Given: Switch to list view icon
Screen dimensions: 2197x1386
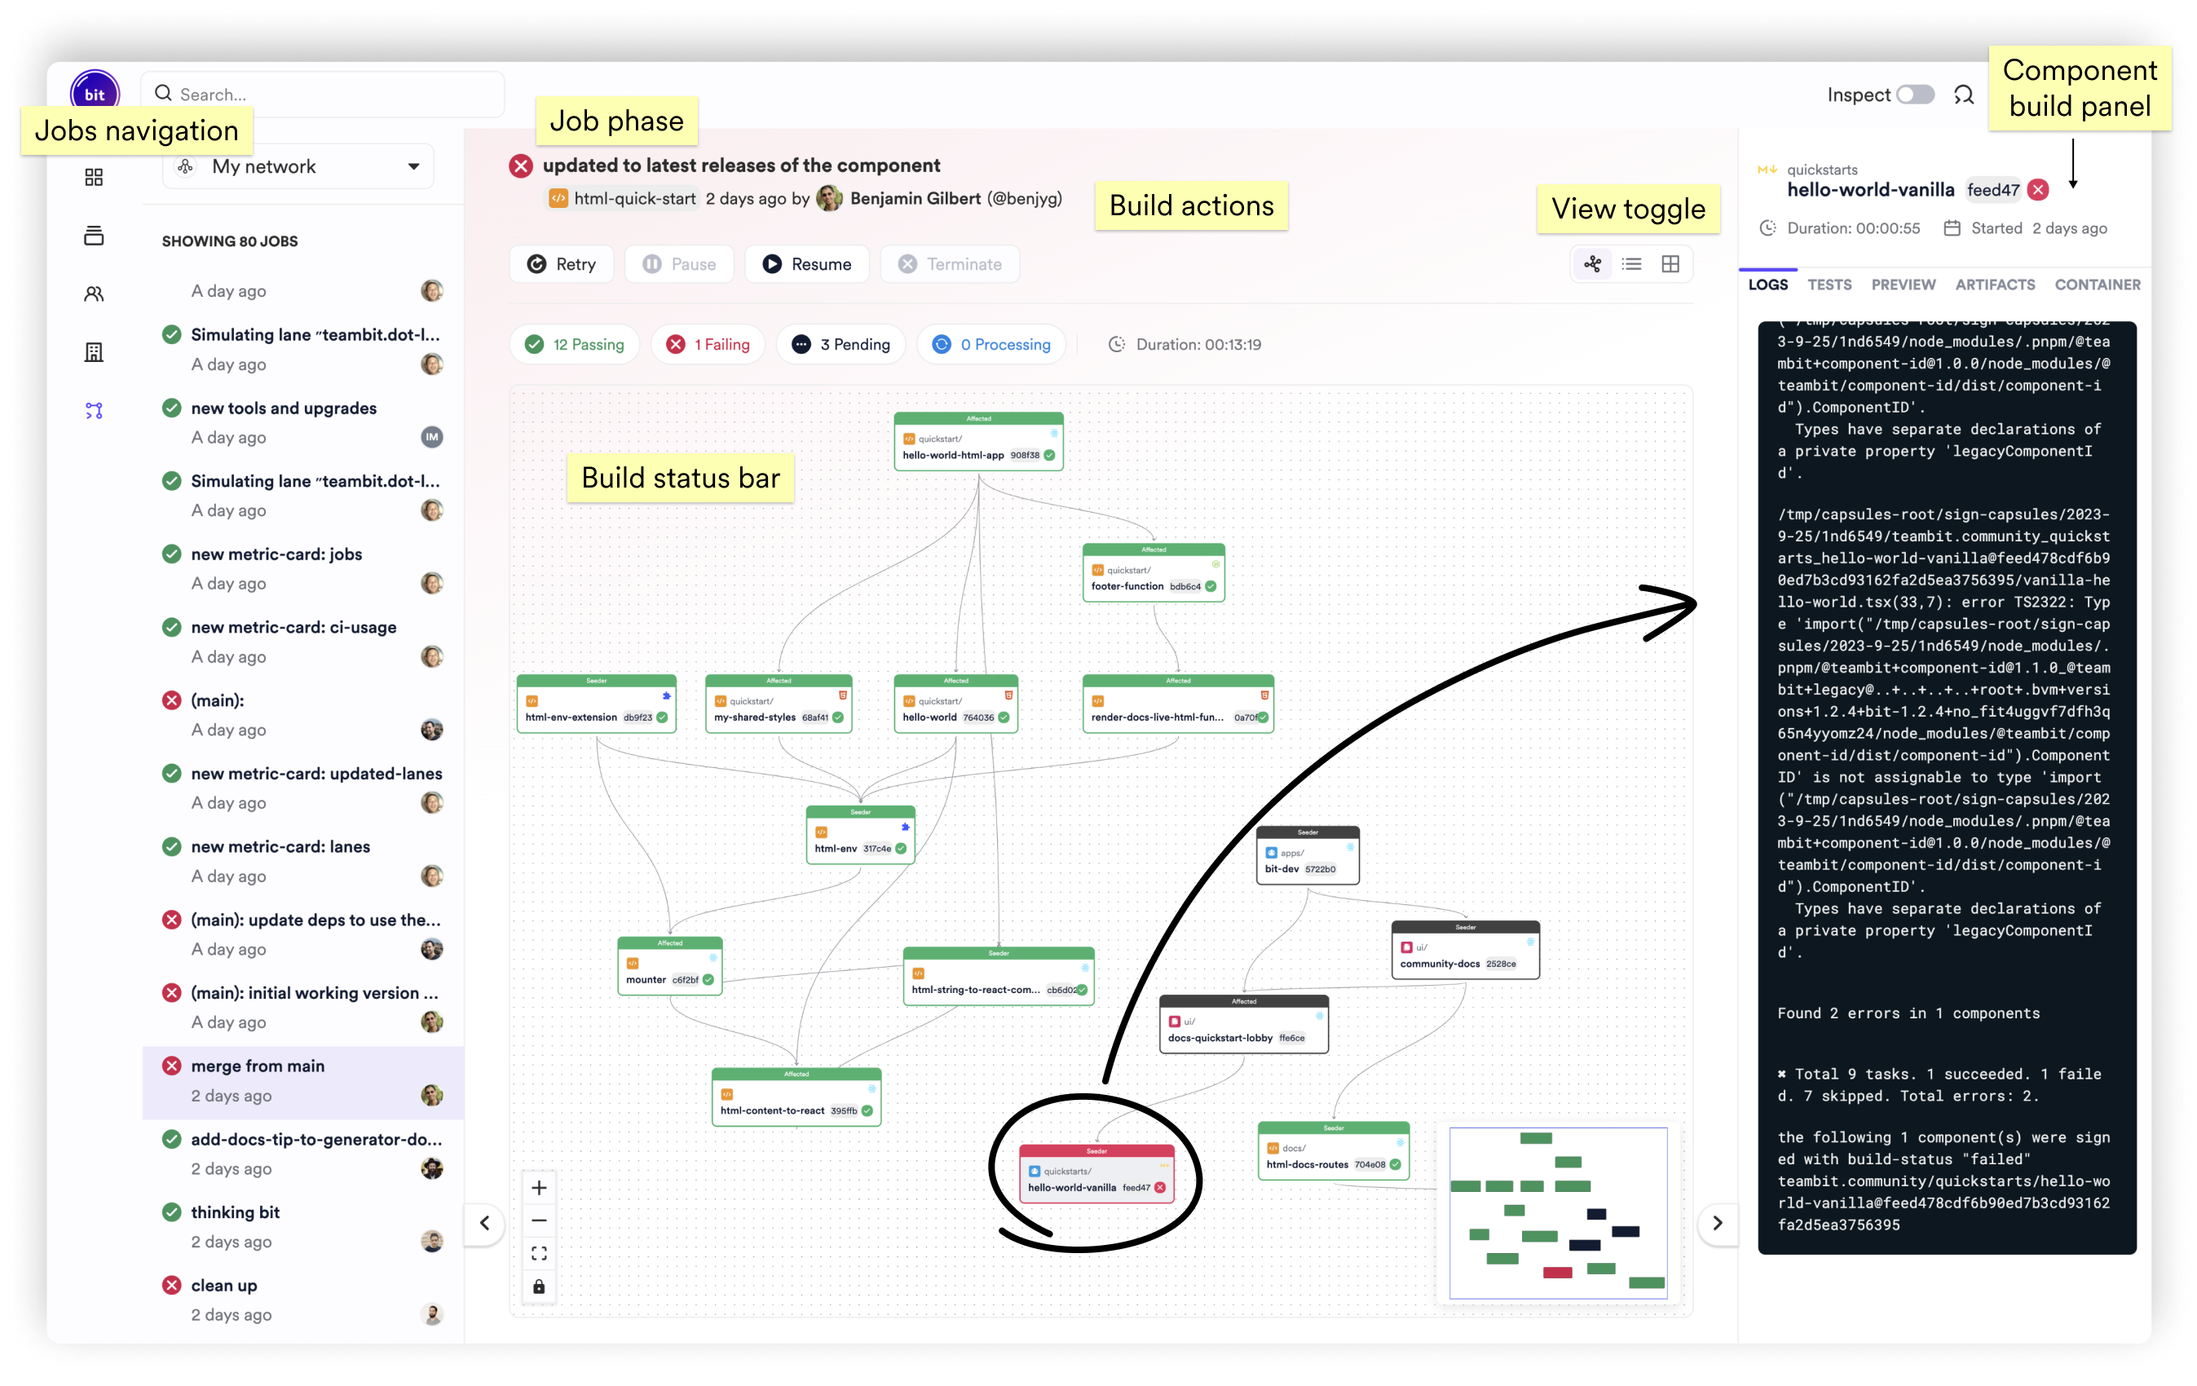Looking at the screenshot, I should [x=1632, y=265].
